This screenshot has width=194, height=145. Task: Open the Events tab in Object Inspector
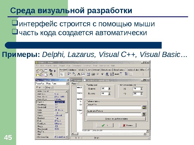[x=49, y=88]
